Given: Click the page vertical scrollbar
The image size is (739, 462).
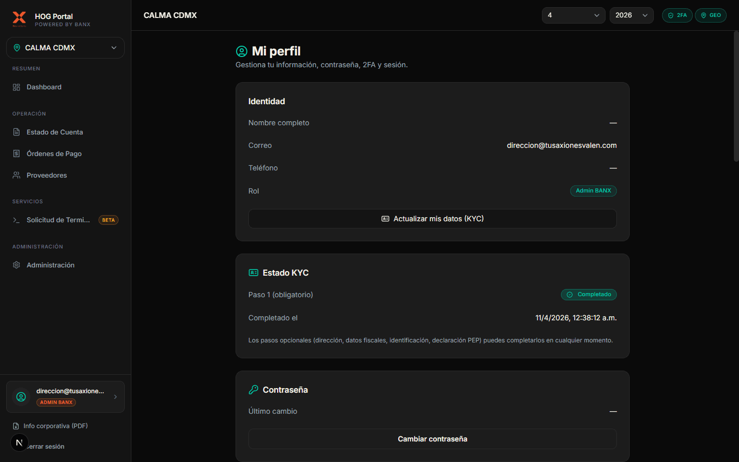Looking at the screenshot, I should point(736,98).
